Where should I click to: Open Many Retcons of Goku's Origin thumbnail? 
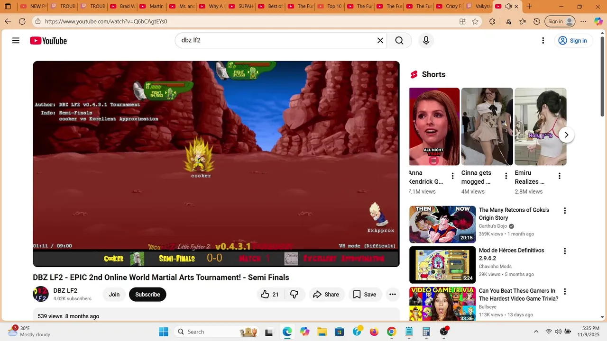(442, 224)
